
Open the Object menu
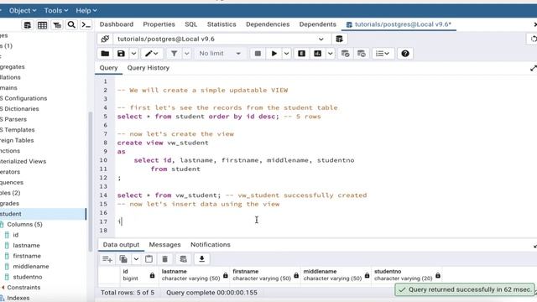coord(23,11)
